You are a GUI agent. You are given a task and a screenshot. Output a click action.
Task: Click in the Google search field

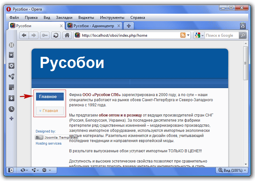point(222,35)
